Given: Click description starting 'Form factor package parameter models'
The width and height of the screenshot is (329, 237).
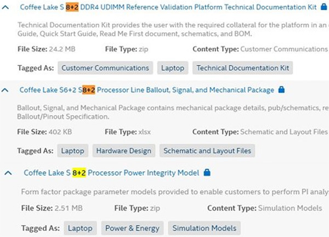Looking at the screenshot, I should [175, 192].
